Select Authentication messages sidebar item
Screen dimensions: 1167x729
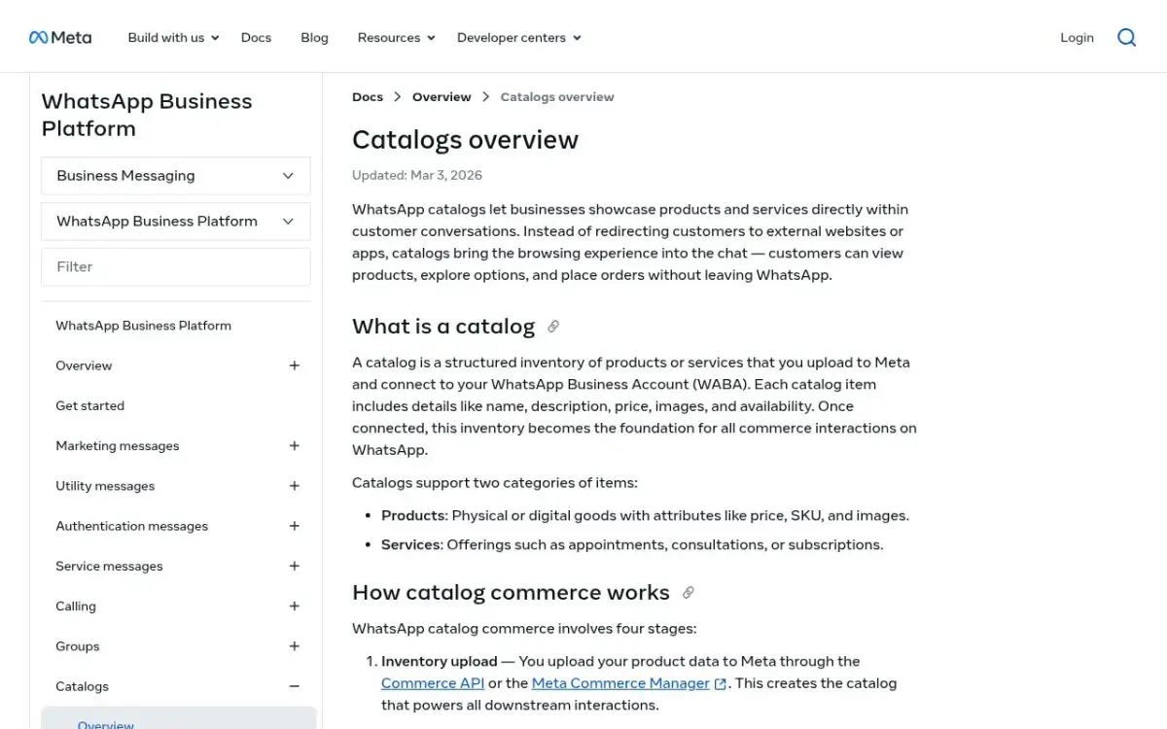pyautogui.click(x=131, y=526)
